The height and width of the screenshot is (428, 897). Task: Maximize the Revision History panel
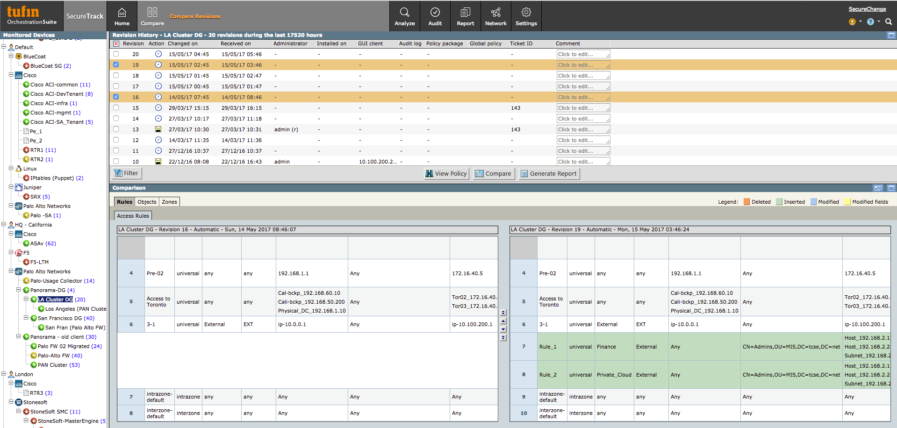click(891, 35)
